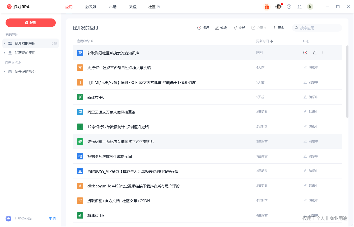Sort by 更新时间 column
This screenshot has width=354, height=227.
tap(264, 41)
